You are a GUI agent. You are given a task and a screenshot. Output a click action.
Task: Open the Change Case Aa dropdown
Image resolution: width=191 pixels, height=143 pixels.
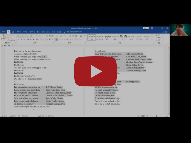[42, 36]
